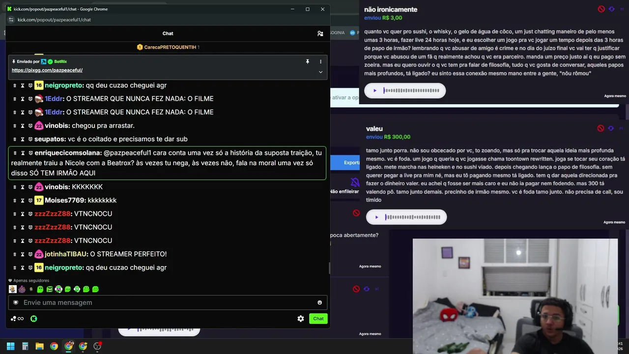Click the 'Envie uma mensagem' input field
The height and width of the screenshot is (354, 629).
click(x=168, y=302)
